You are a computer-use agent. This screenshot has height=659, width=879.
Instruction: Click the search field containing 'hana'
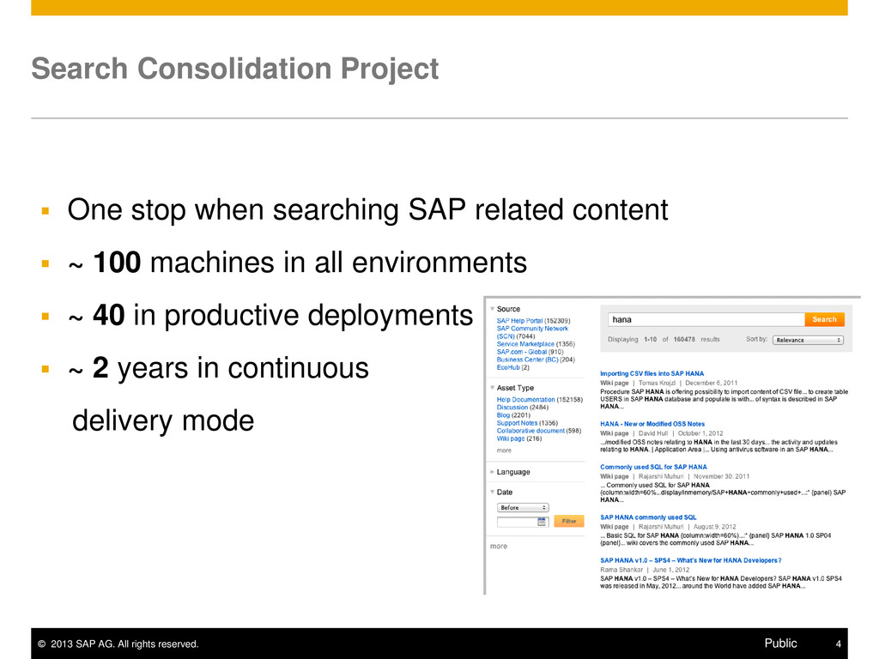tap(706, 319)
